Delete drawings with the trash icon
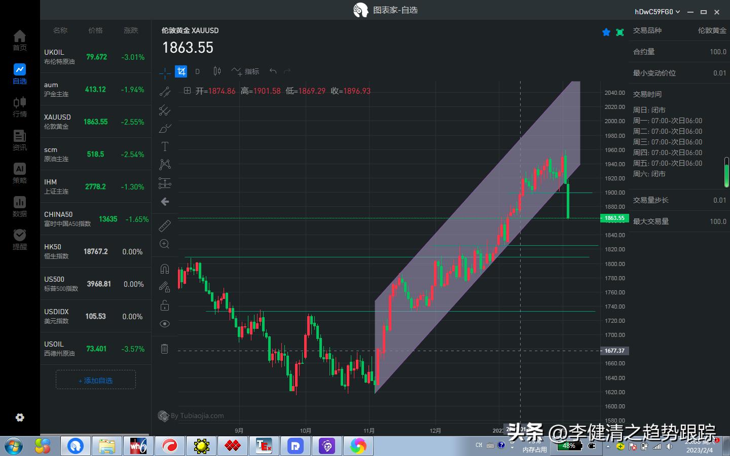The height and width of the screenshot is (456, 730). [165, 349]
